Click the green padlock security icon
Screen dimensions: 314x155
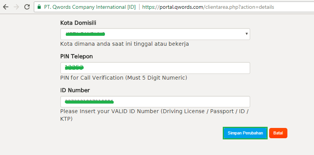click(x=39, y=7)
